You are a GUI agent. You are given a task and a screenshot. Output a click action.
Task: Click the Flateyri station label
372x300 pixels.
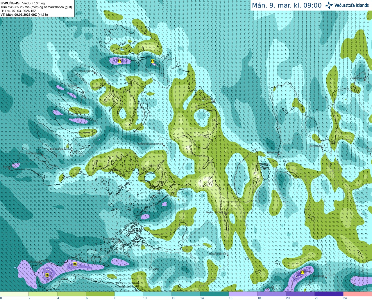coord(72,86)
